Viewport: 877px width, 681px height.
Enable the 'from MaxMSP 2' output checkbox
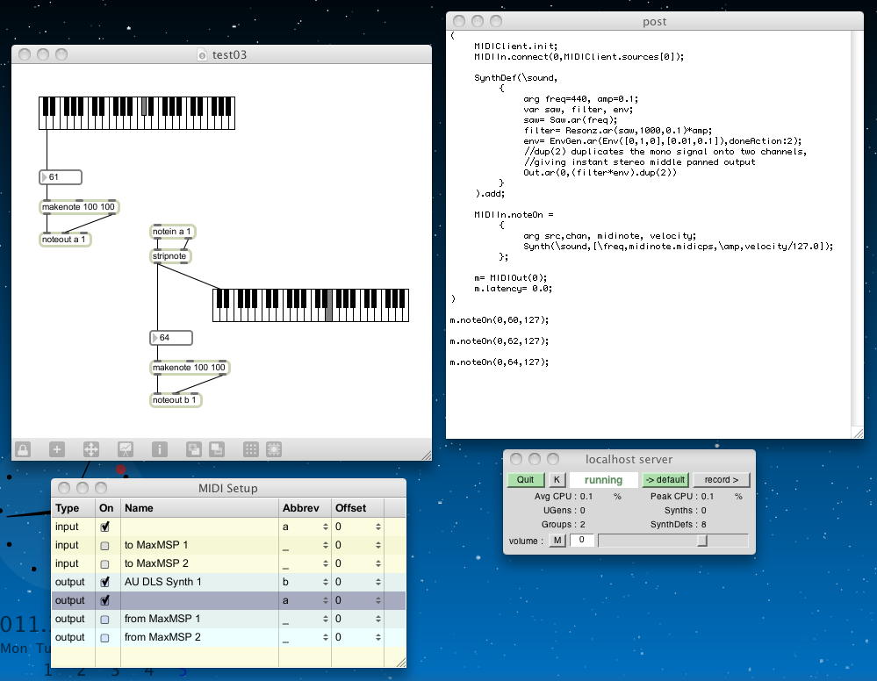click(105, 637)
